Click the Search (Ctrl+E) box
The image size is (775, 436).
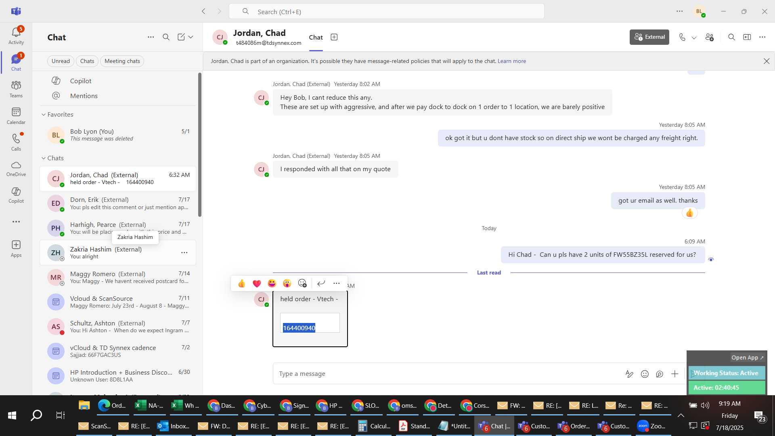pyautogui.click(x=387, y=11)
